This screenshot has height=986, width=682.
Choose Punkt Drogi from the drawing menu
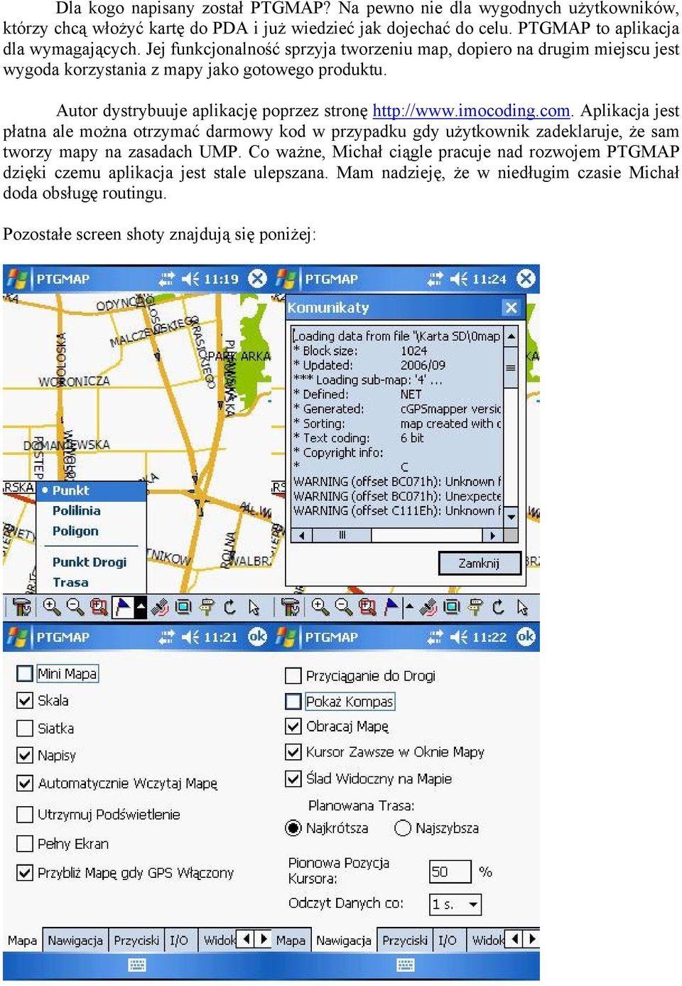pos(89,562)
